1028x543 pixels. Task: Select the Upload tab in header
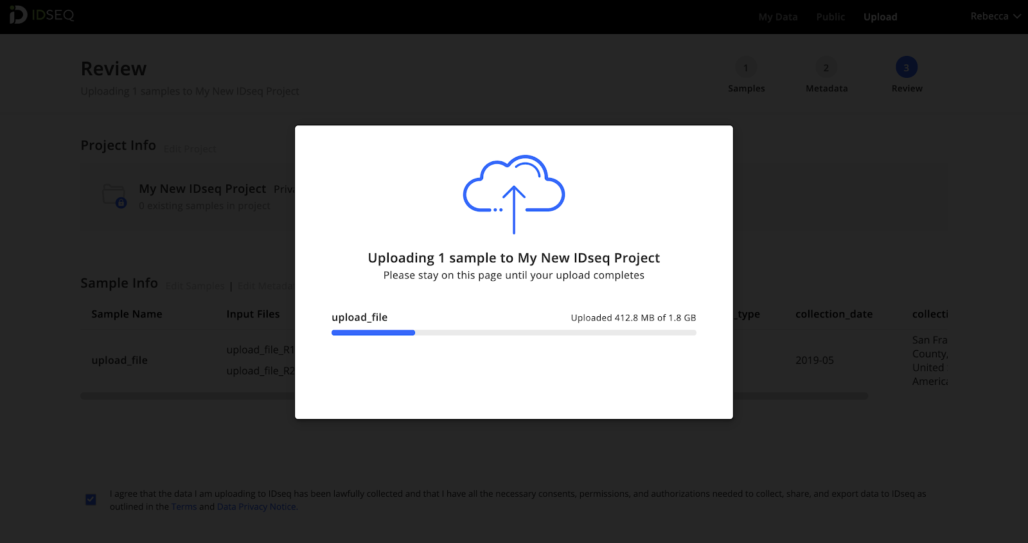pyautogui.click(x=880, y=17)
